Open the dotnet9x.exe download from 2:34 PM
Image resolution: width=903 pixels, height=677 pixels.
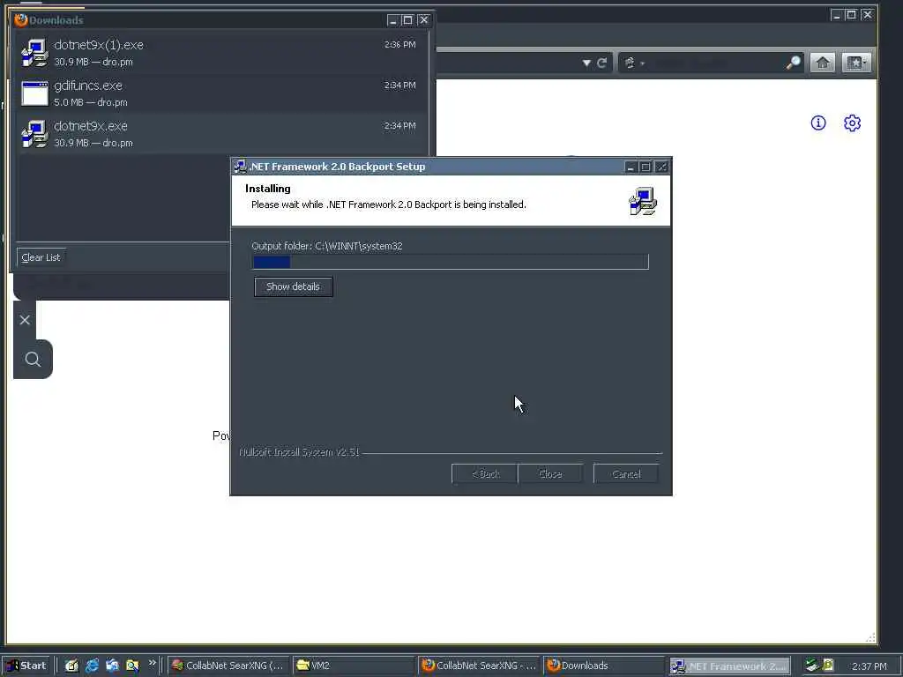pos(220,134)
